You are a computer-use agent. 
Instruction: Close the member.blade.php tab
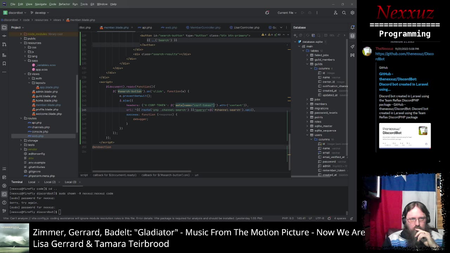click(x=133, y=27)
